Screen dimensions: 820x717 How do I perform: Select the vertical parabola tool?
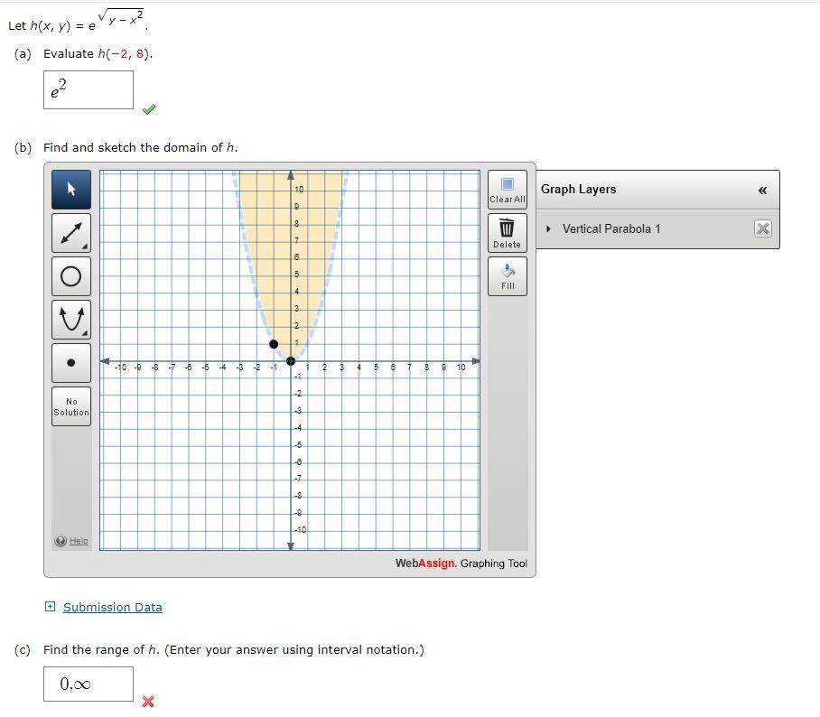[70, 320]
